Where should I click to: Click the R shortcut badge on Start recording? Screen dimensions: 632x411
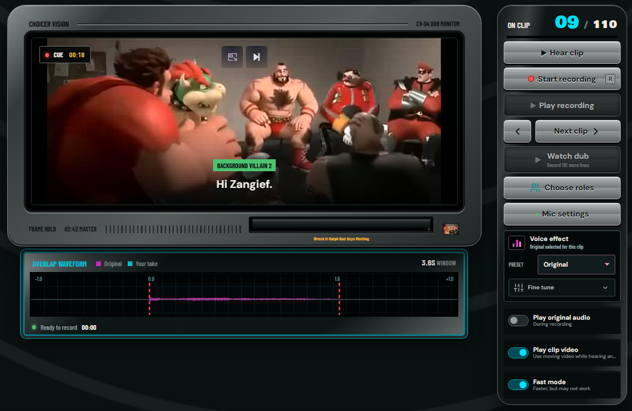(611, 79)
